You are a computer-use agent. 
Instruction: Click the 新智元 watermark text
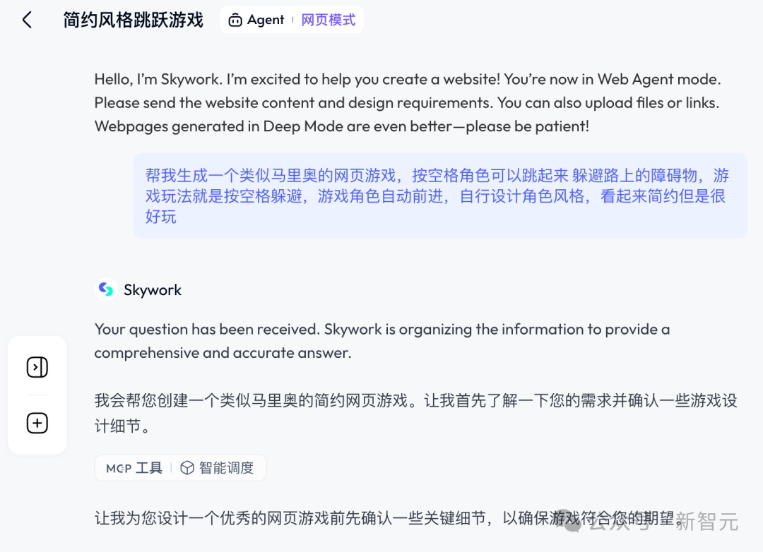tap(707, 522)
